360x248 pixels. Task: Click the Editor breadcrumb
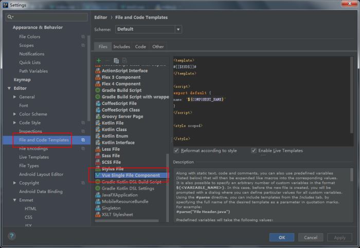(101, 17)
